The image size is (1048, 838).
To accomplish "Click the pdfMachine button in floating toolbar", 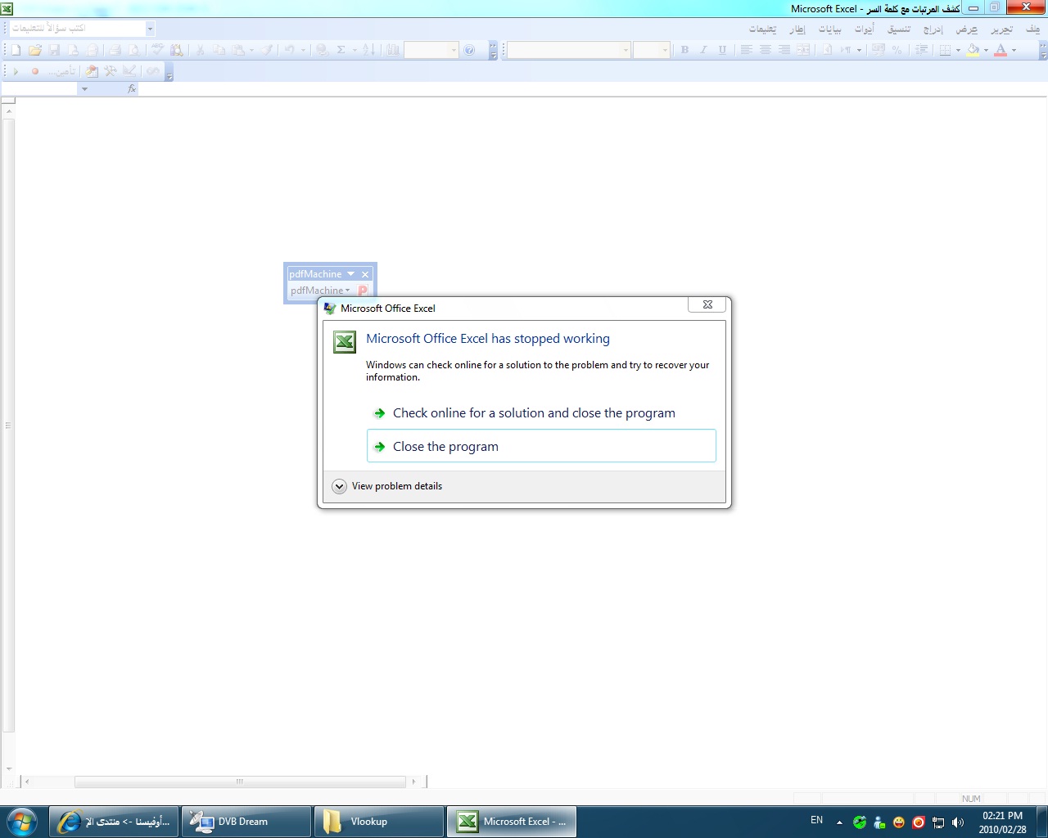I will point(320,291).
